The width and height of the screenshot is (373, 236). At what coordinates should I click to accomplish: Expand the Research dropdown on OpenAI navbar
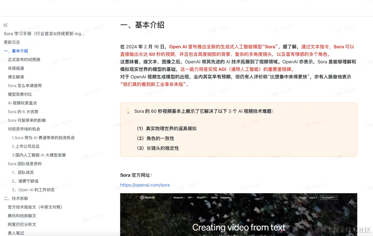(x=179, y=198)
